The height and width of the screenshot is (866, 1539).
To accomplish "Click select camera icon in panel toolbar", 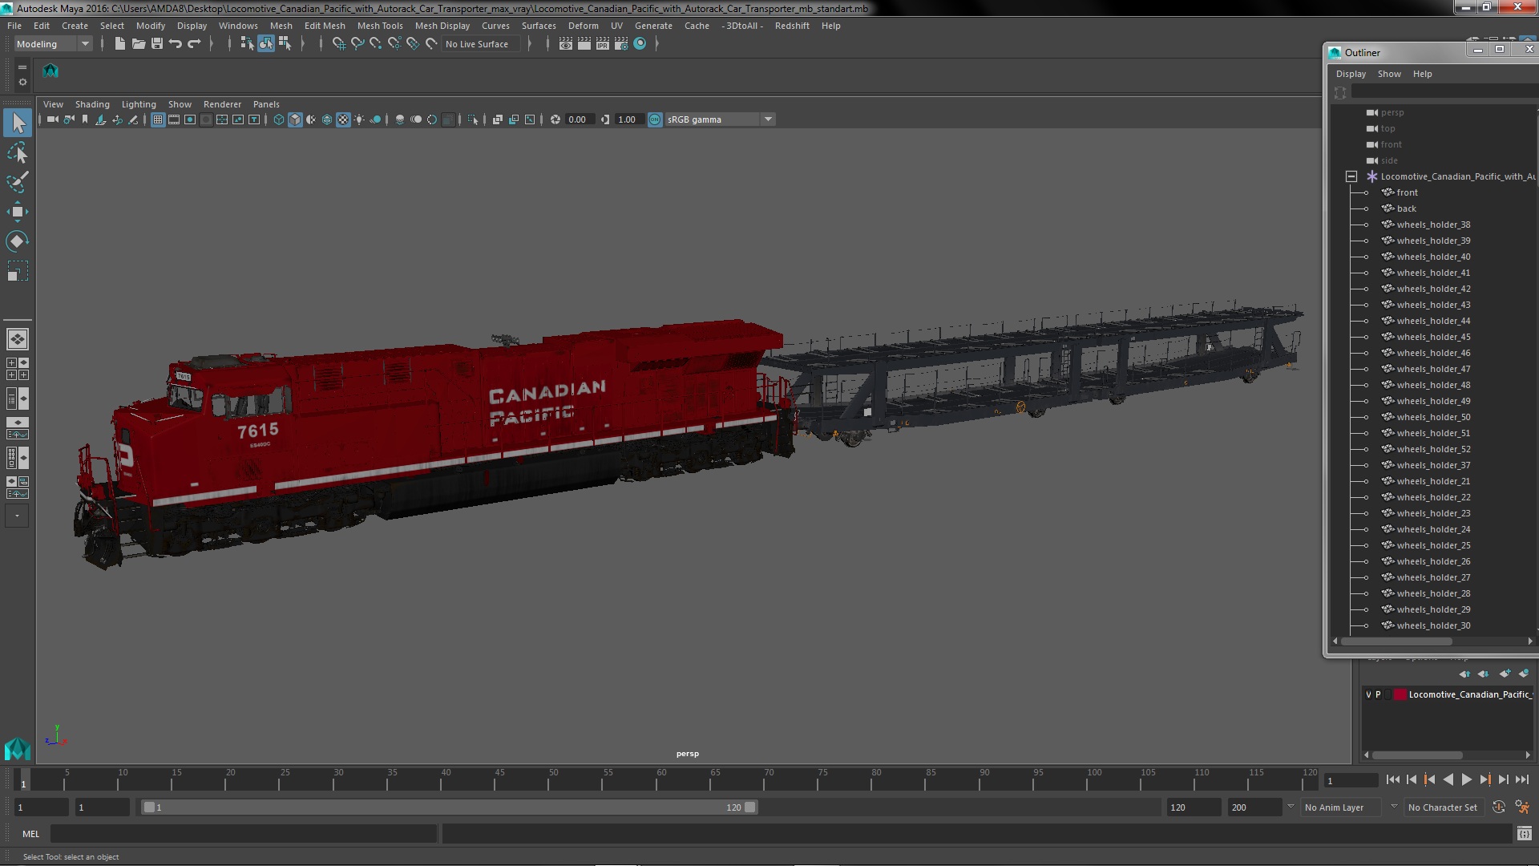I will click(x=52, y=119).
